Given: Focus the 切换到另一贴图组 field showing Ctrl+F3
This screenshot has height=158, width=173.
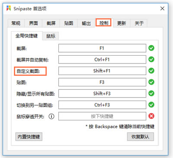Looking at the screenshot, I should 102,105.
